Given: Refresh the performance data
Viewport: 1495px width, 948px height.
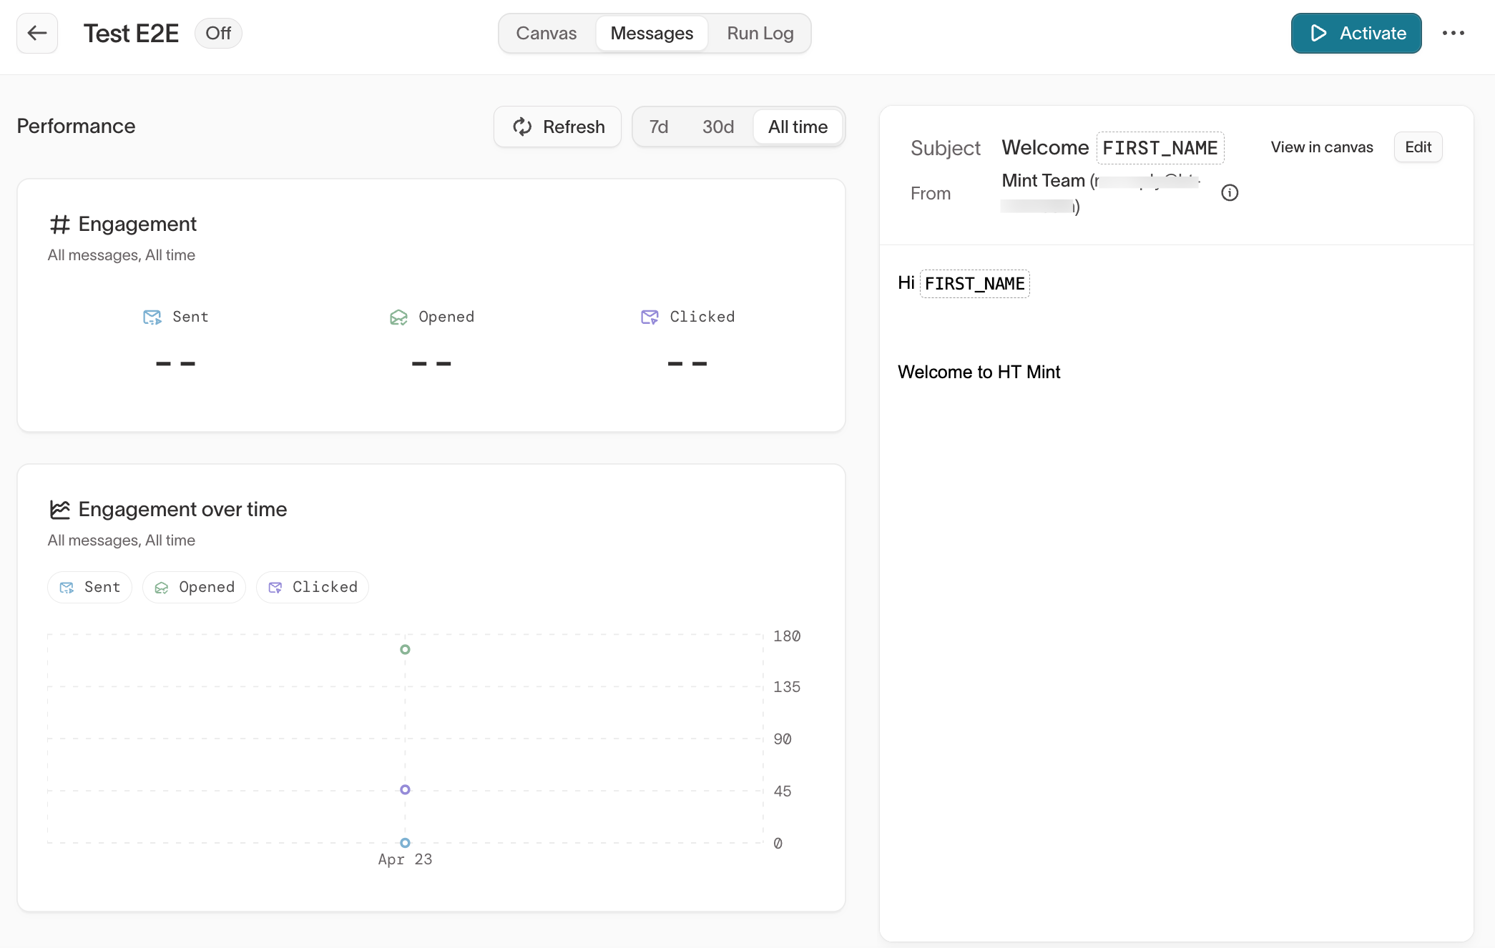Looking at the screenshot, I should tap(558, 127).
